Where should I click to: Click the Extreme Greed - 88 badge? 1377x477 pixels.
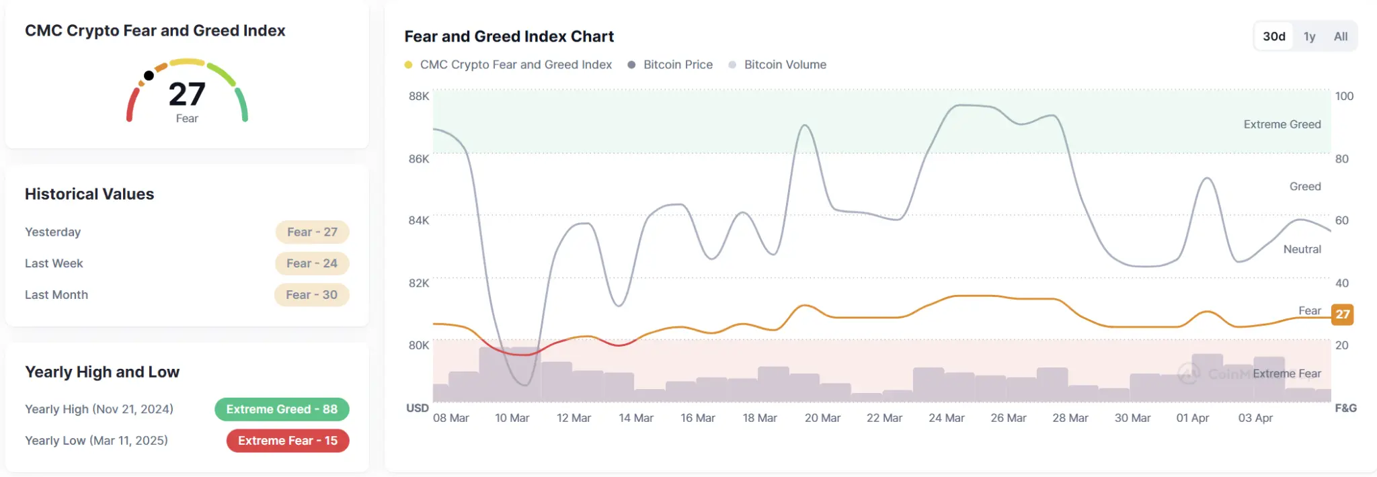pos(282,409)
